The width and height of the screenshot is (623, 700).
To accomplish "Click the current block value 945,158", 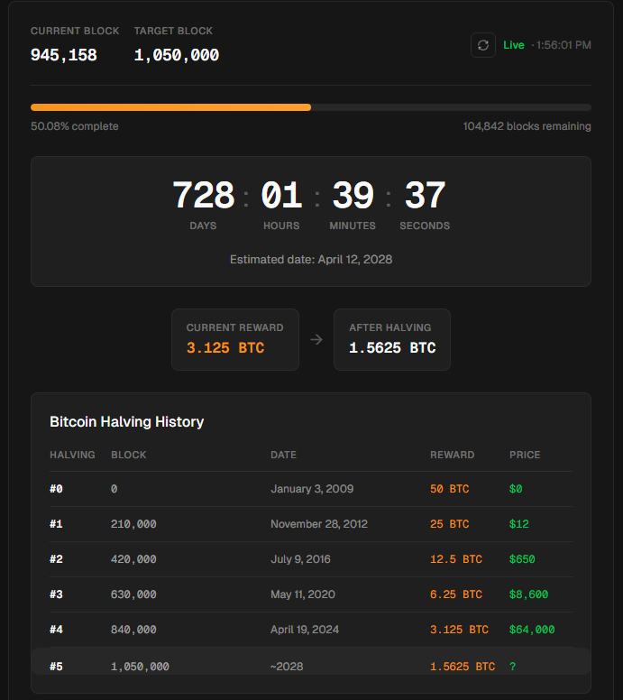I will point(64,55).
